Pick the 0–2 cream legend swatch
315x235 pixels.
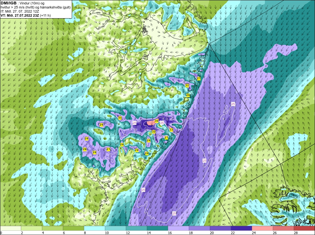point(10,228)
